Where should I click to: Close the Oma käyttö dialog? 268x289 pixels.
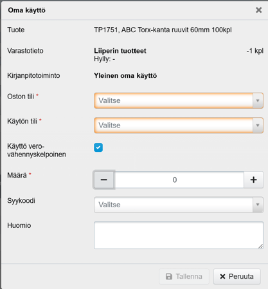click(x=258, y=10)
